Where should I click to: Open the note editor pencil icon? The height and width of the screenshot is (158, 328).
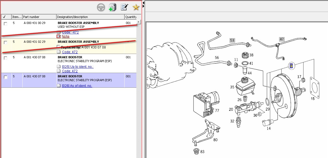click(x=124, y=7)
